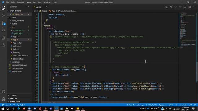Open the Search view in activity bar
Screen dimensions: 198x111
click(3, 15)
